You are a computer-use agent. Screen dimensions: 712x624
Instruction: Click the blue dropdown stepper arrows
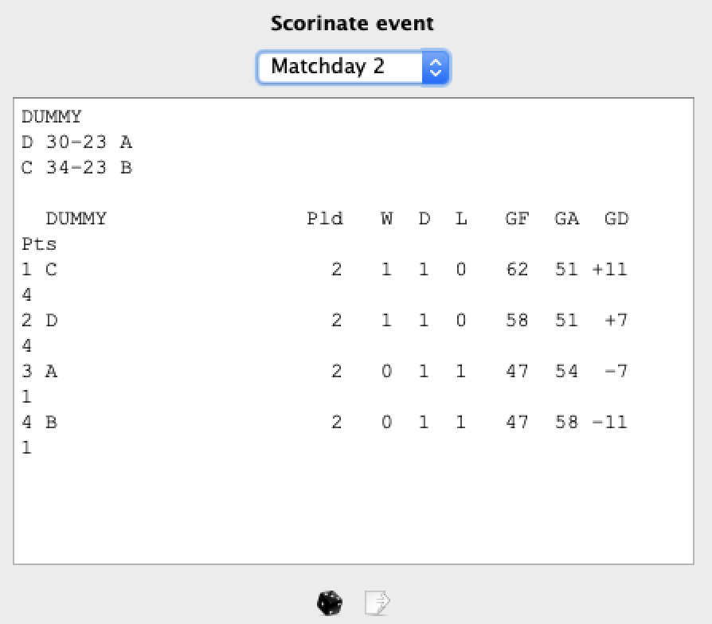(435, 67)
